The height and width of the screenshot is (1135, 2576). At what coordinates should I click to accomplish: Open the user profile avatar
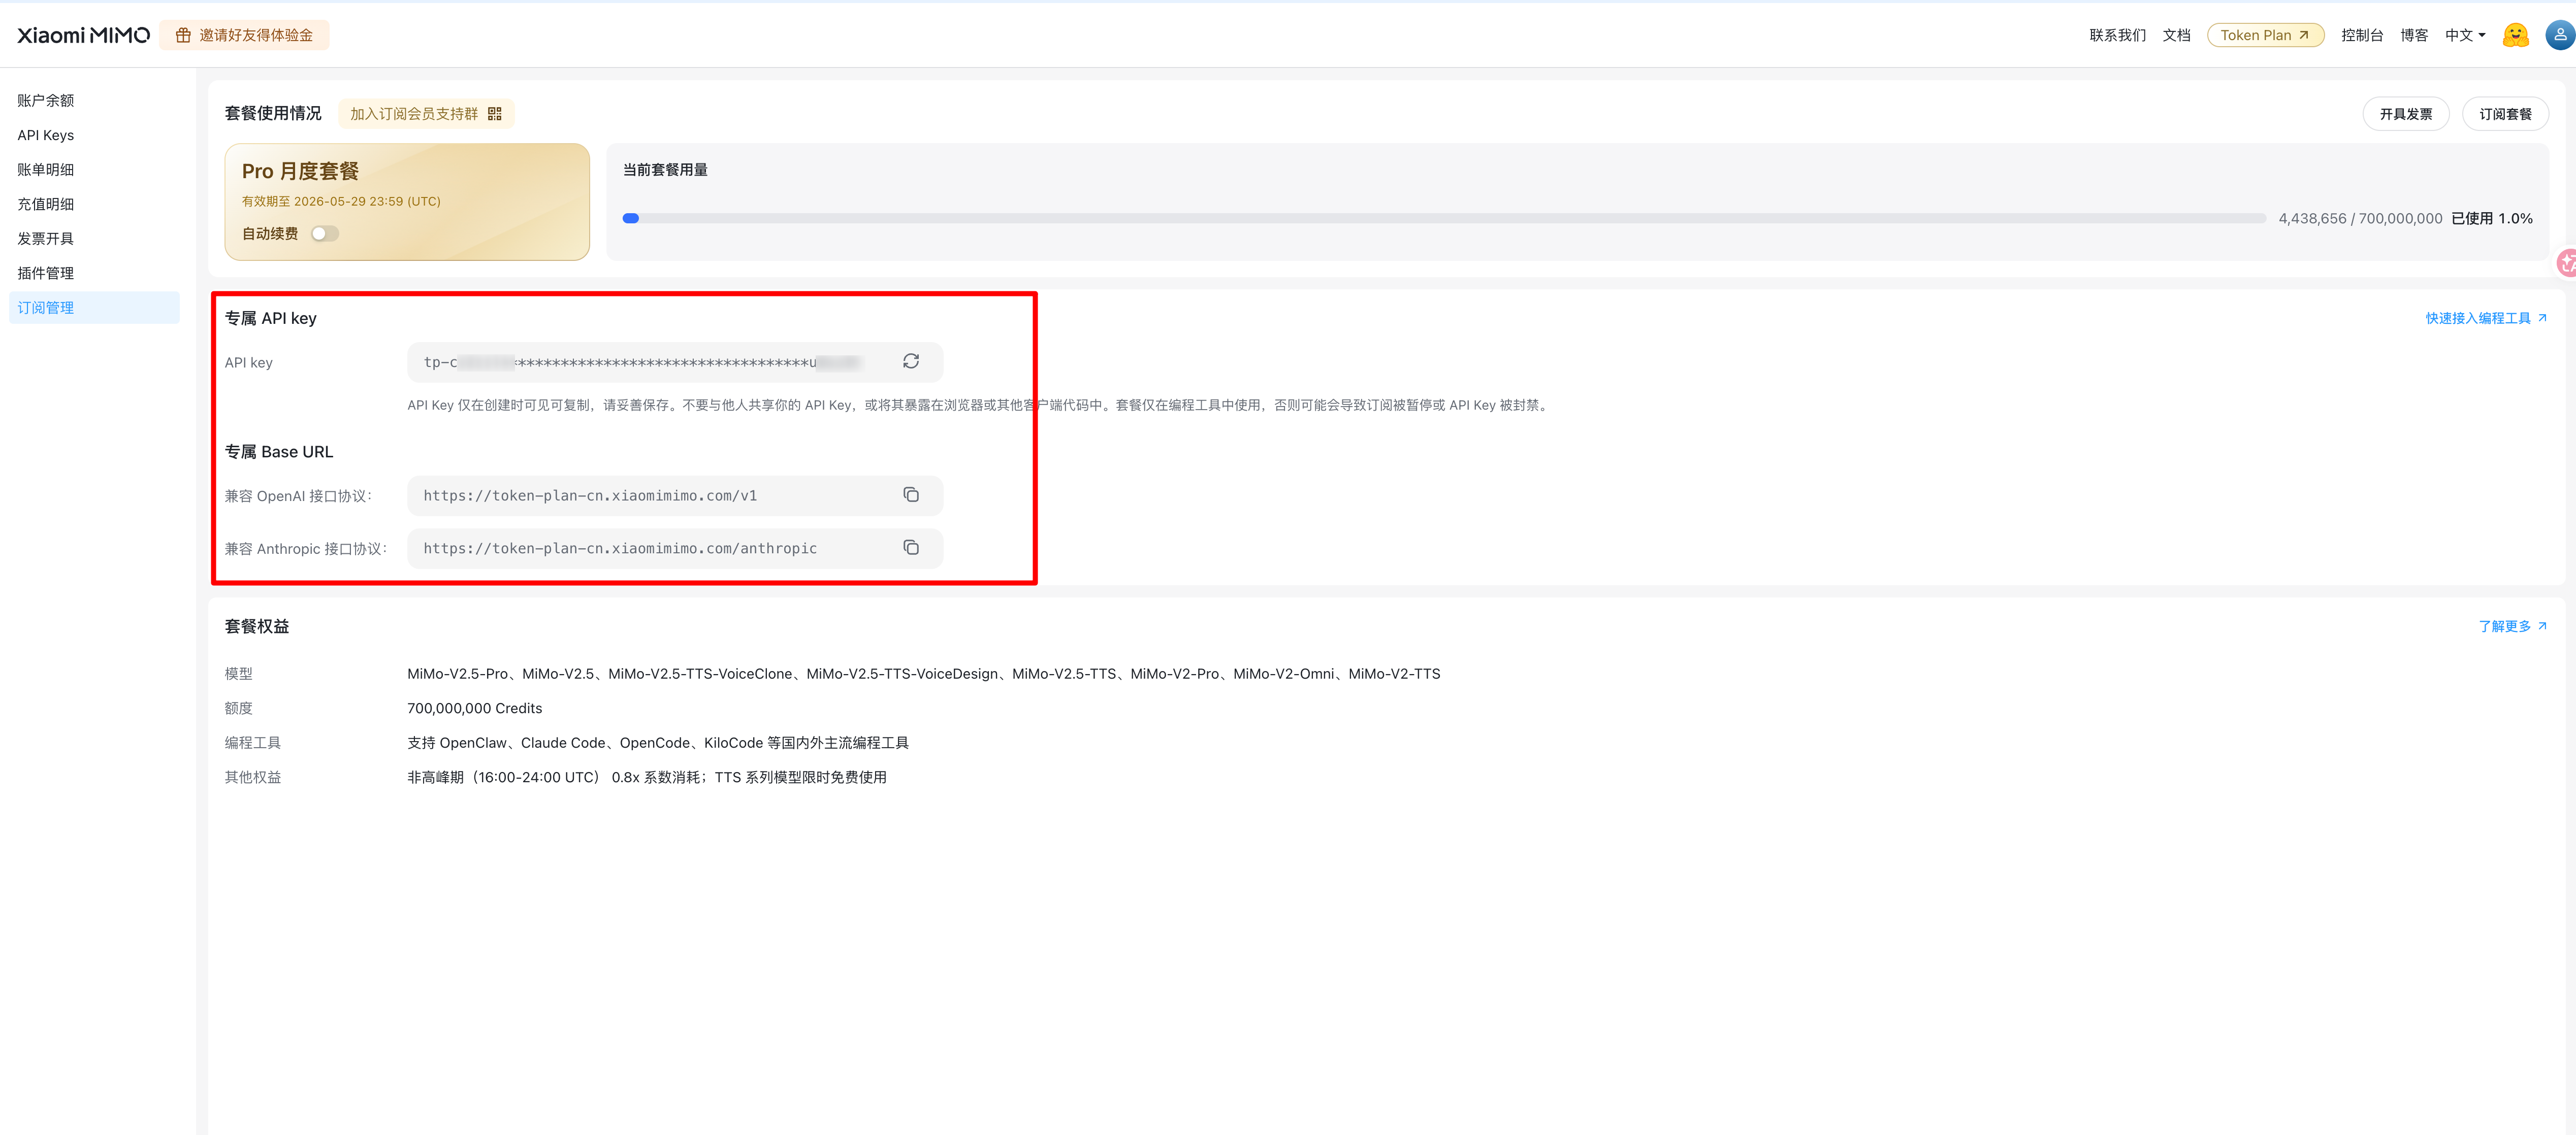tap(2559, 35)
